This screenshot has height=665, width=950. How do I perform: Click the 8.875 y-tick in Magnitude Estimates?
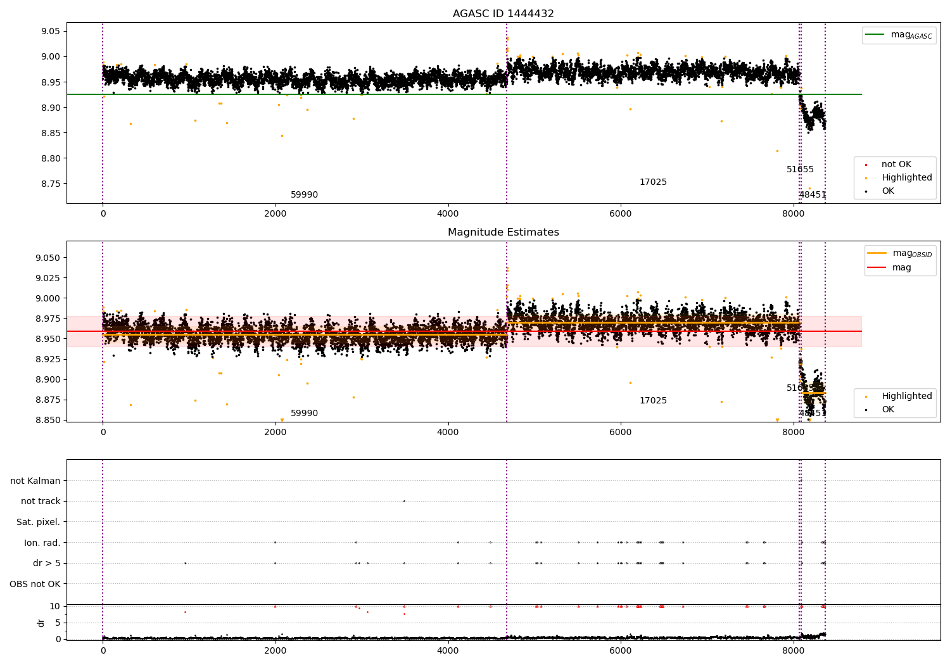(47, 400)
